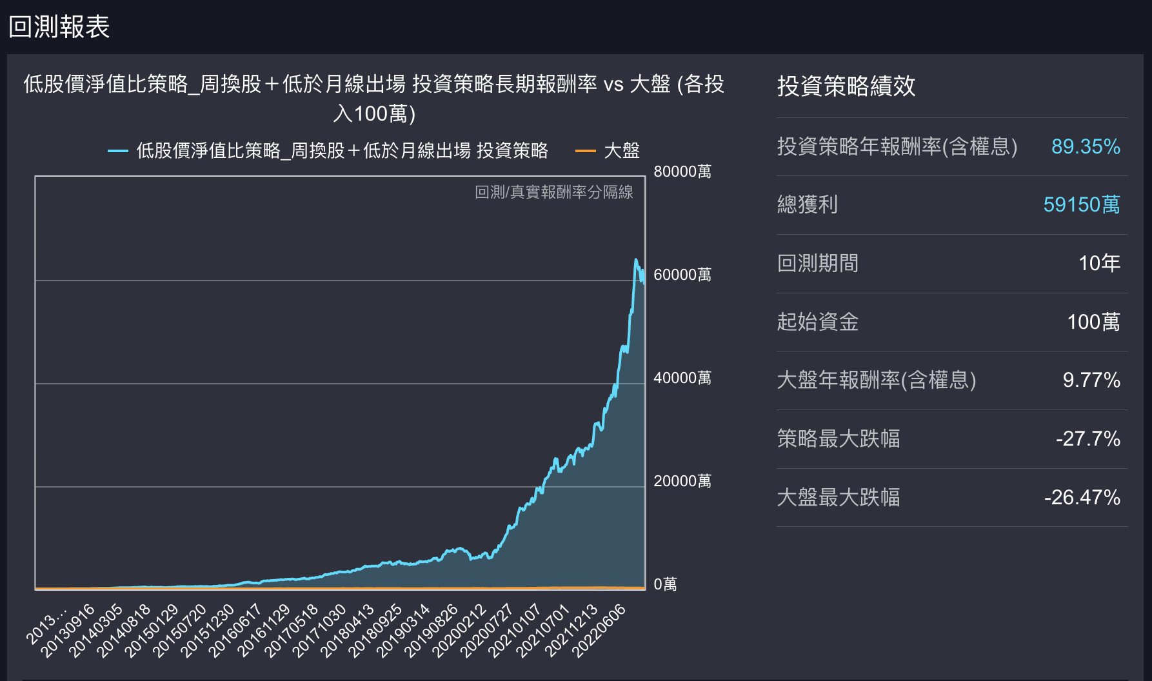Click the 40000萬 y-axis label
Viewport: 1152px width, 681px height.
tap(682, 378)
